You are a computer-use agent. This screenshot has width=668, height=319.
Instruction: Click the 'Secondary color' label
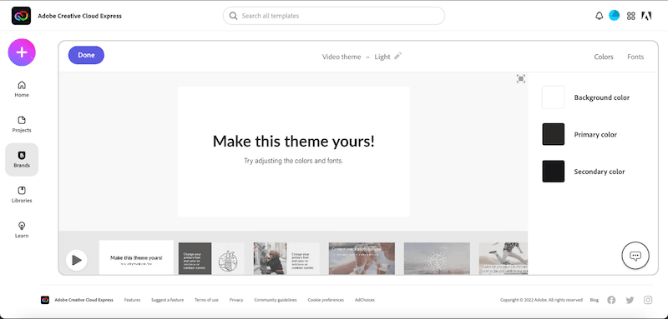[600, 172]
